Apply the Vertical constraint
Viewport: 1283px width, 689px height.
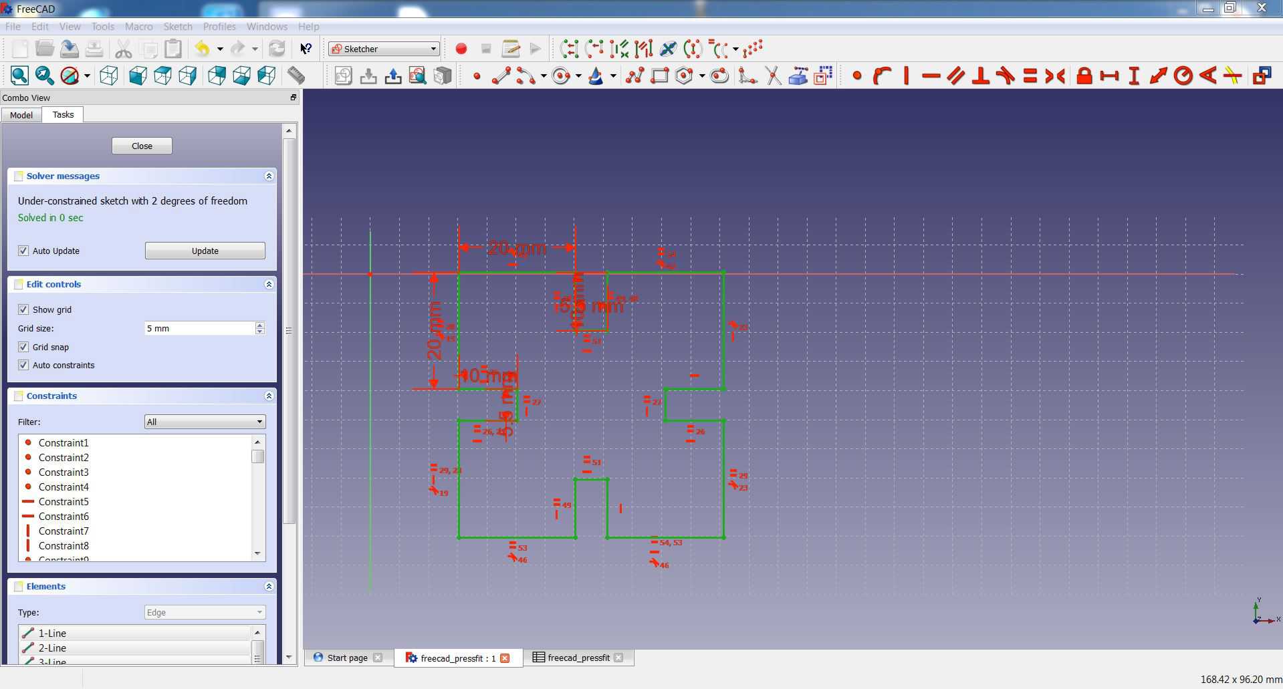click(x=906, y=76)
